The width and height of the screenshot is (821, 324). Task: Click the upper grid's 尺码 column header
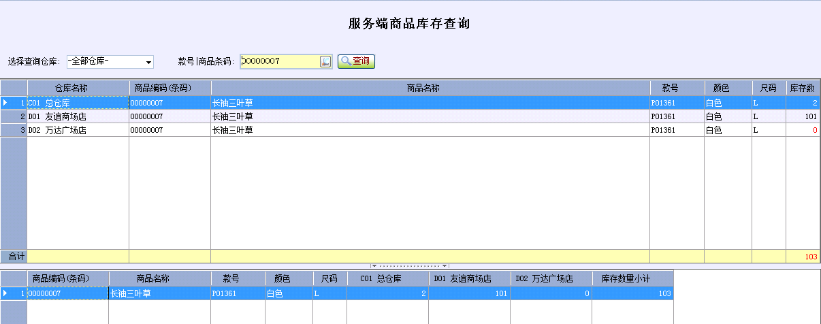point(769,88)
